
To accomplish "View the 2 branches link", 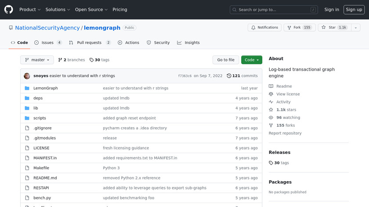I will (72, 60).
